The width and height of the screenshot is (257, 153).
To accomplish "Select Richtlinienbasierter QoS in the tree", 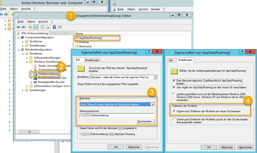I will [x=52, y=78].
